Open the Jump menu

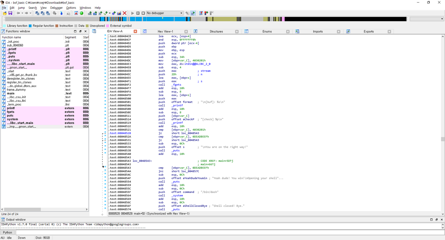[x=21, y=8]
